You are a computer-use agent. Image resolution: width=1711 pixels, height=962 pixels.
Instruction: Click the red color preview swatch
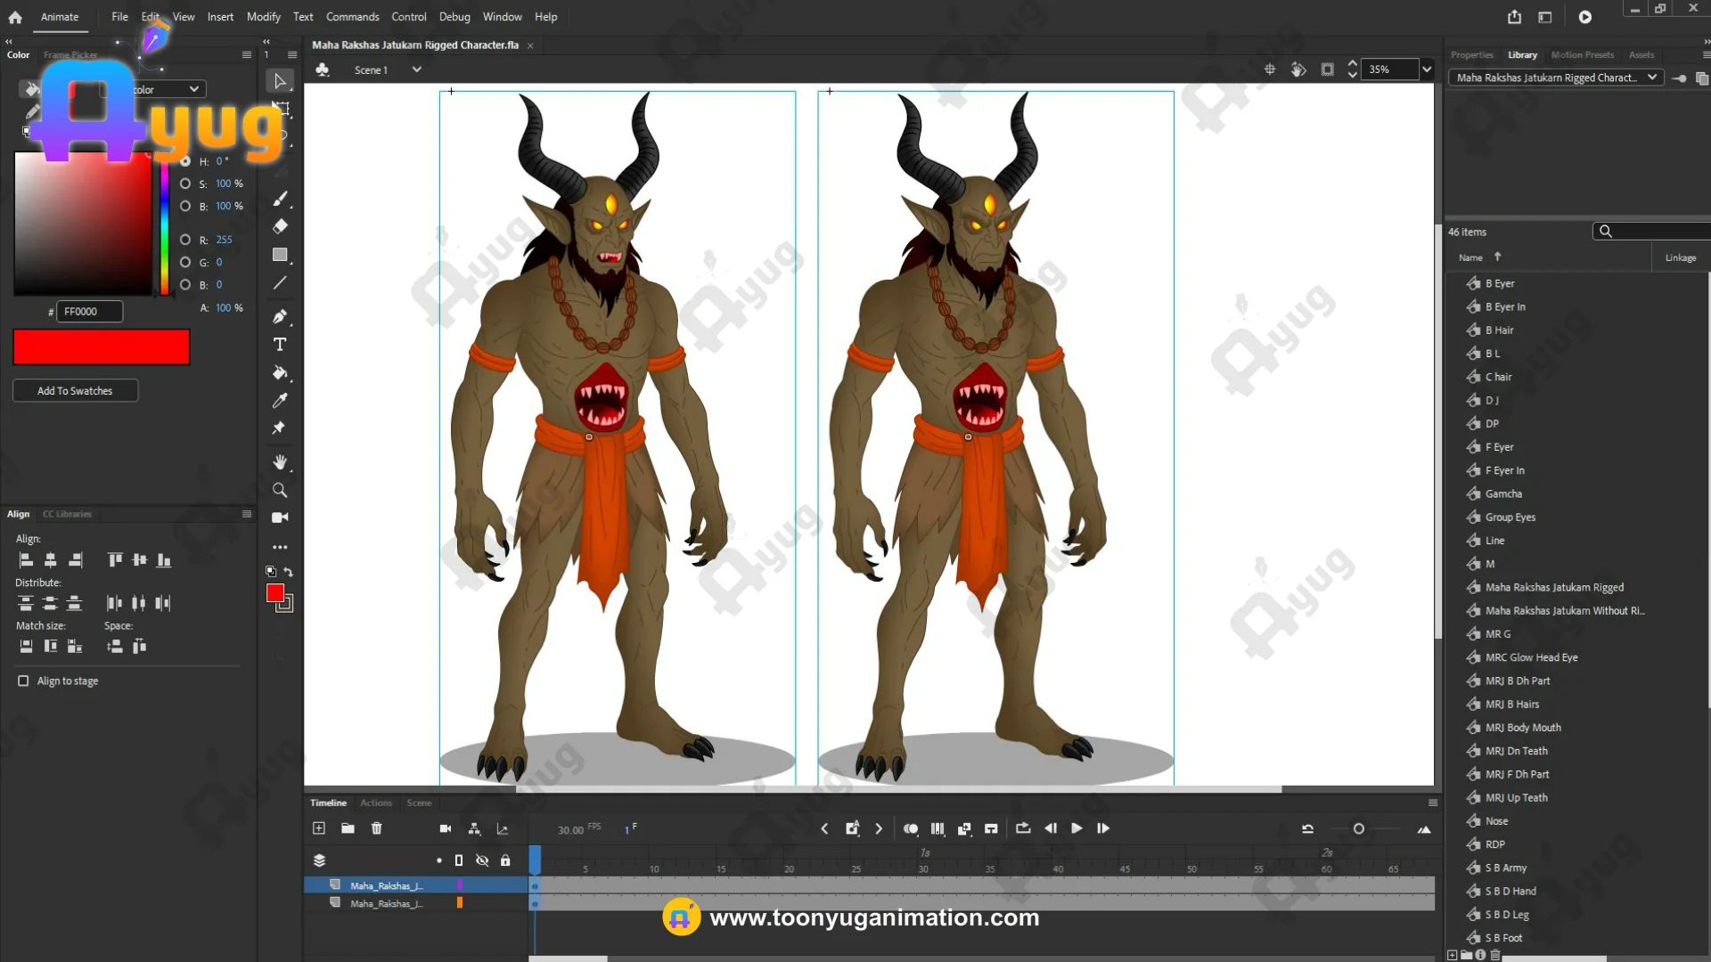click(x=102, y=347)
